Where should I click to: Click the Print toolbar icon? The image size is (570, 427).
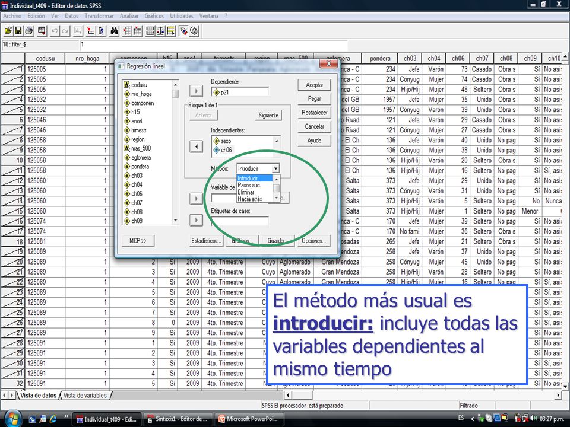[x=29, y=31]
